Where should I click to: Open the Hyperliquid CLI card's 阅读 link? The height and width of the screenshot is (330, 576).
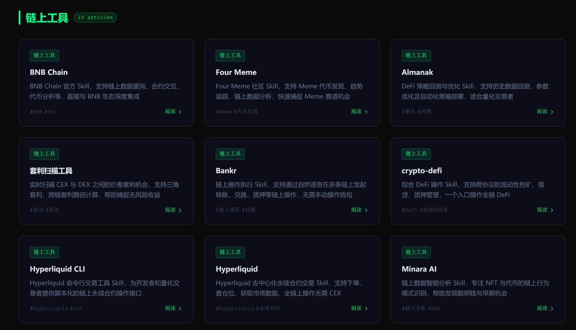coord(173,308)
